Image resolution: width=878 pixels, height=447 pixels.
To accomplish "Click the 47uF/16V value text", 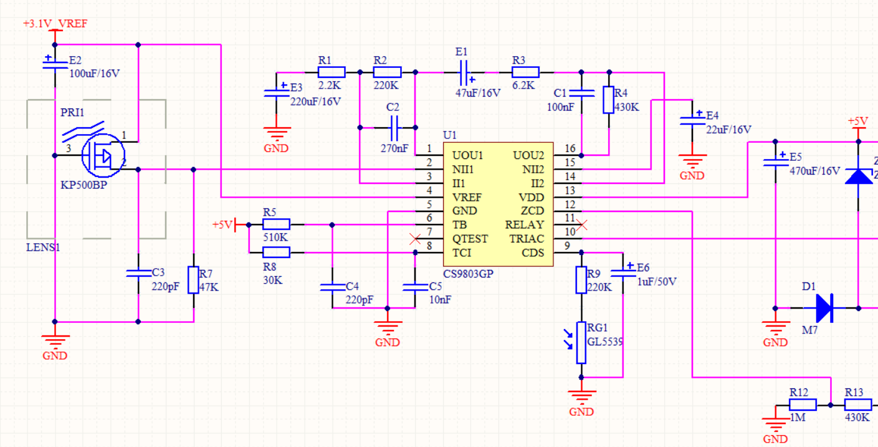I will (478, 93).
